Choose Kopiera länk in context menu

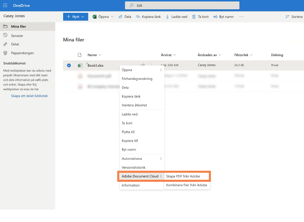point(142,96)
